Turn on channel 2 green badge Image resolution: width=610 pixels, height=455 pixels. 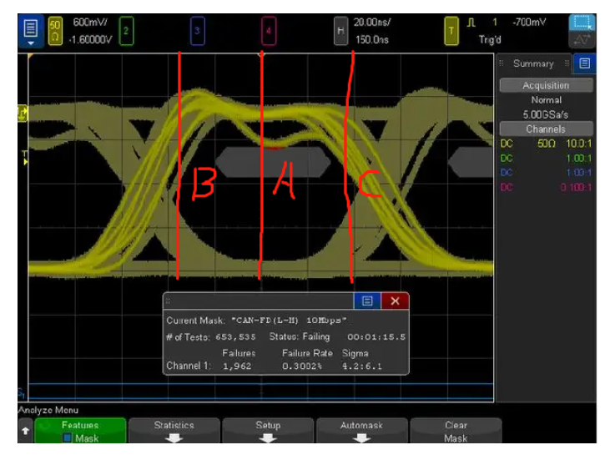[126, 31]
